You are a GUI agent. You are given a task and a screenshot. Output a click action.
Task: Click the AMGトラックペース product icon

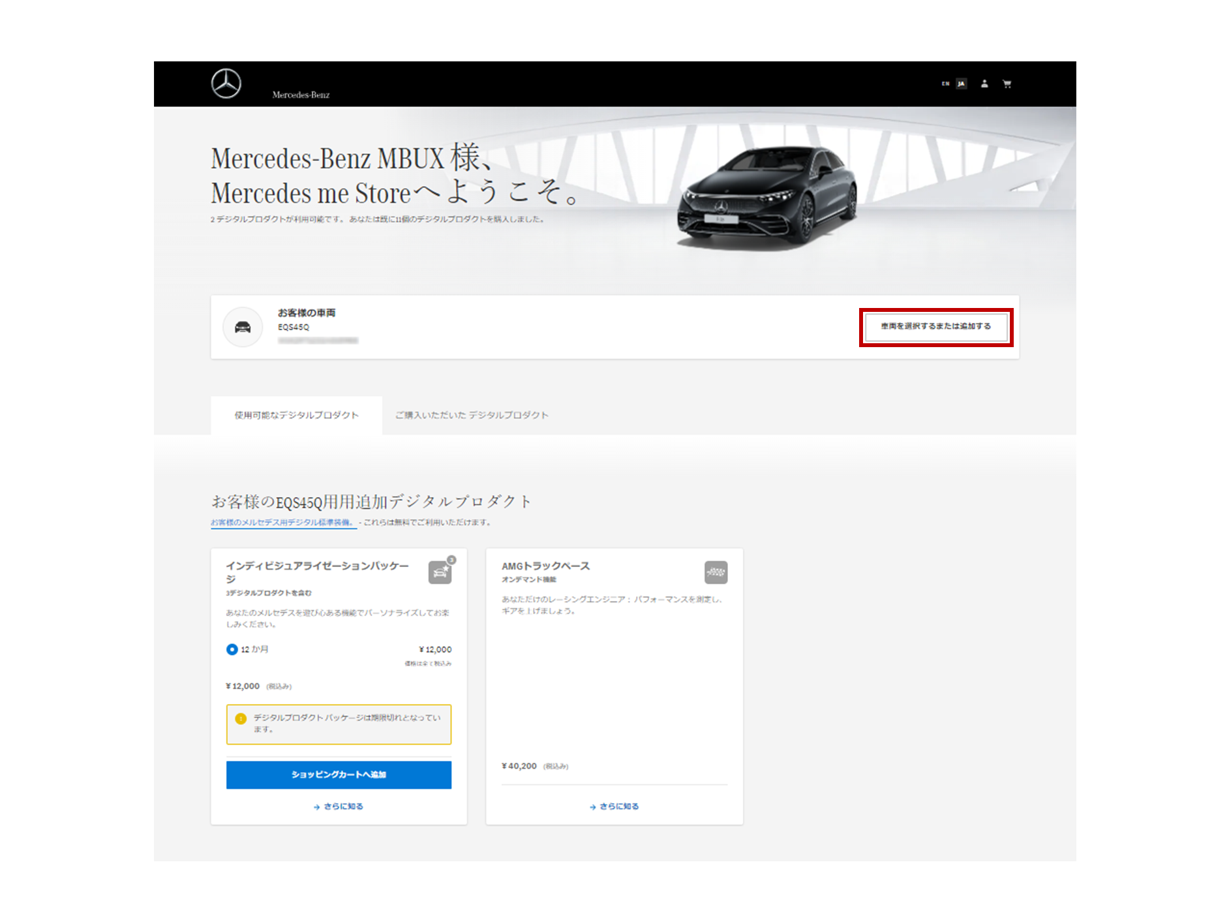point(716,572)
